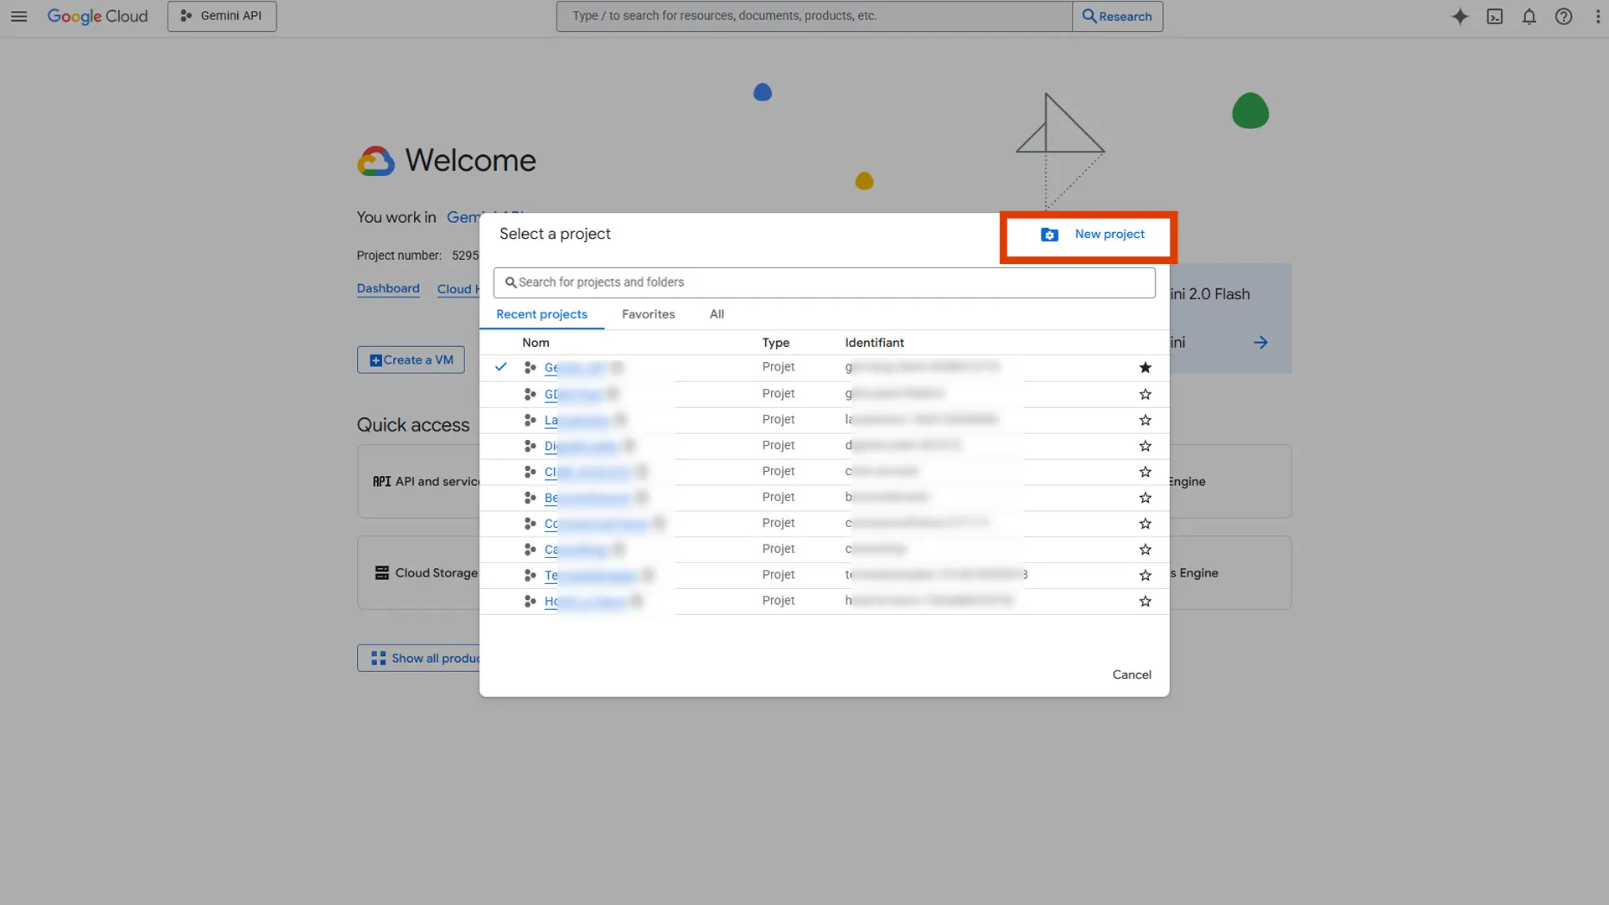This screenshot has width=1609, height=905.
Task: Open the main navigation hamburger menu
Action: pos(18,16)
